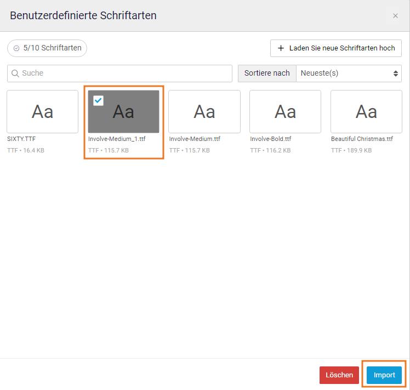
Task: Click the 'TTF • 116.2 KB' size label
Action: pos(270,150)
